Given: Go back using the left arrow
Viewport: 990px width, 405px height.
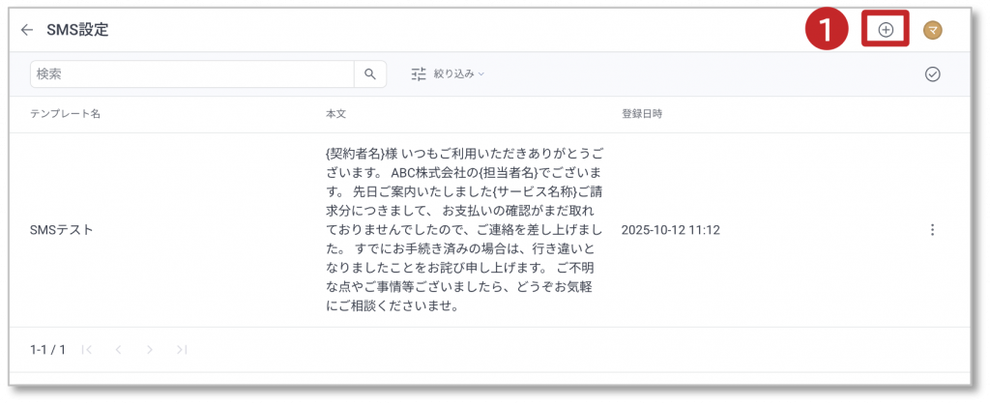Looking at the screenshot, I should (x=27, y=30).
